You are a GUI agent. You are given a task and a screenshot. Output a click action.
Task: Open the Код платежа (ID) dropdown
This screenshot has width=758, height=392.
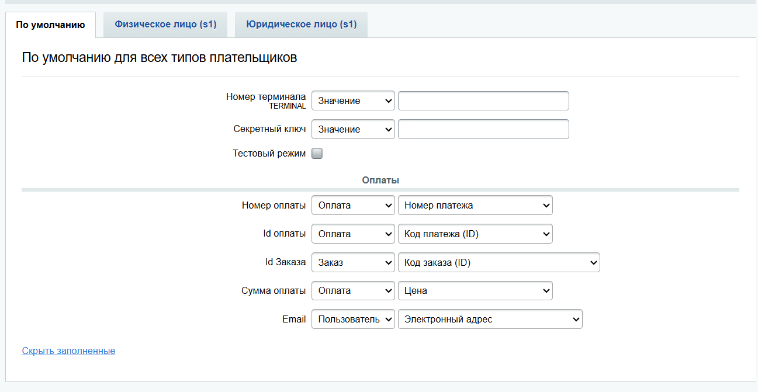point(475,234)
